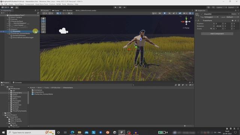Switch to the Game tab

(x=55, y=10)
